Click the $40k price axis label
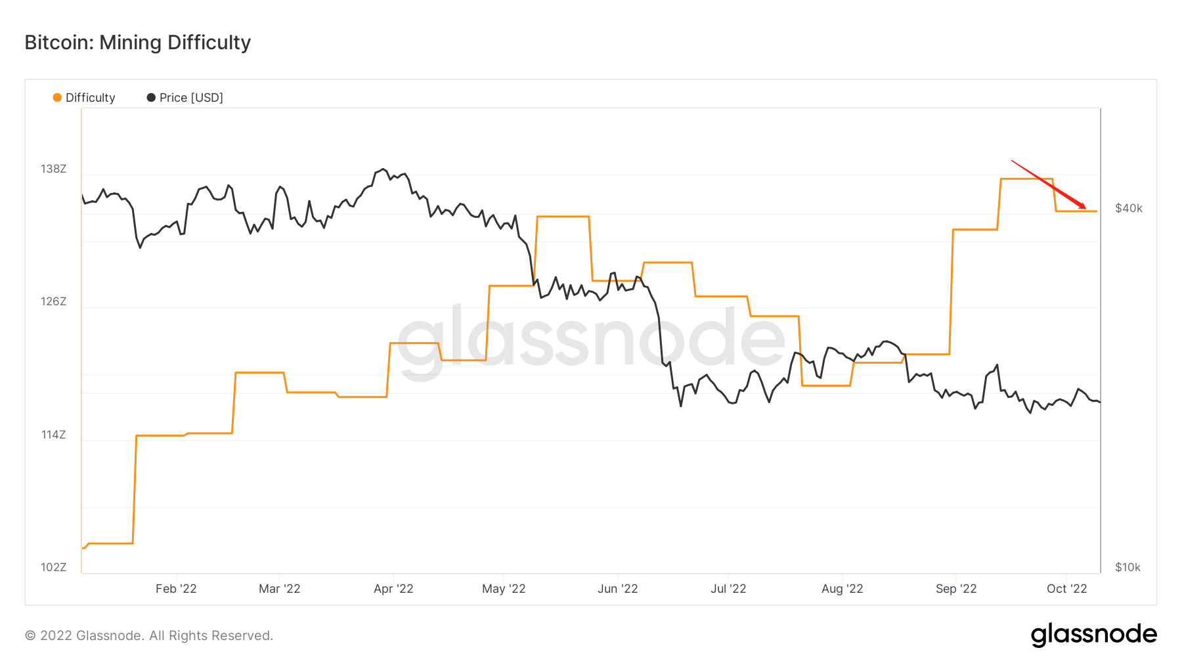The width and height of the screenshot is (1182, 665). pyautogui.click(x=1129, y=209)
